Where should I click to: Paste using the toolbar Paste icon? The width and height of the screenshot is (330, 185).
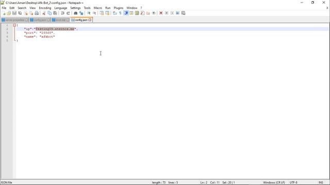pyautogui.click(x=55, y=13)
